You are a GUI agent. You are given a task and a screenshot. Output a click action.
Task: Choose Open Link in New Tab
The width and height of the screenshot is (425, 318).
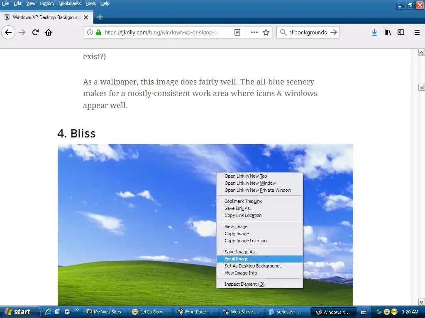point(260,176)
